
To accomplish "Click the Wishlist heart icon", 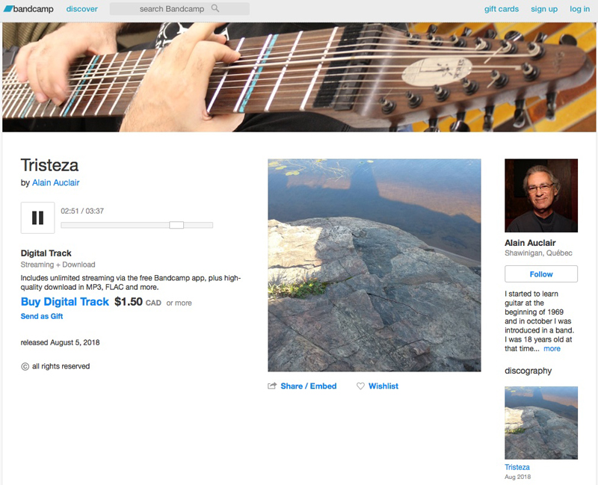I will (x=360, y=386).
